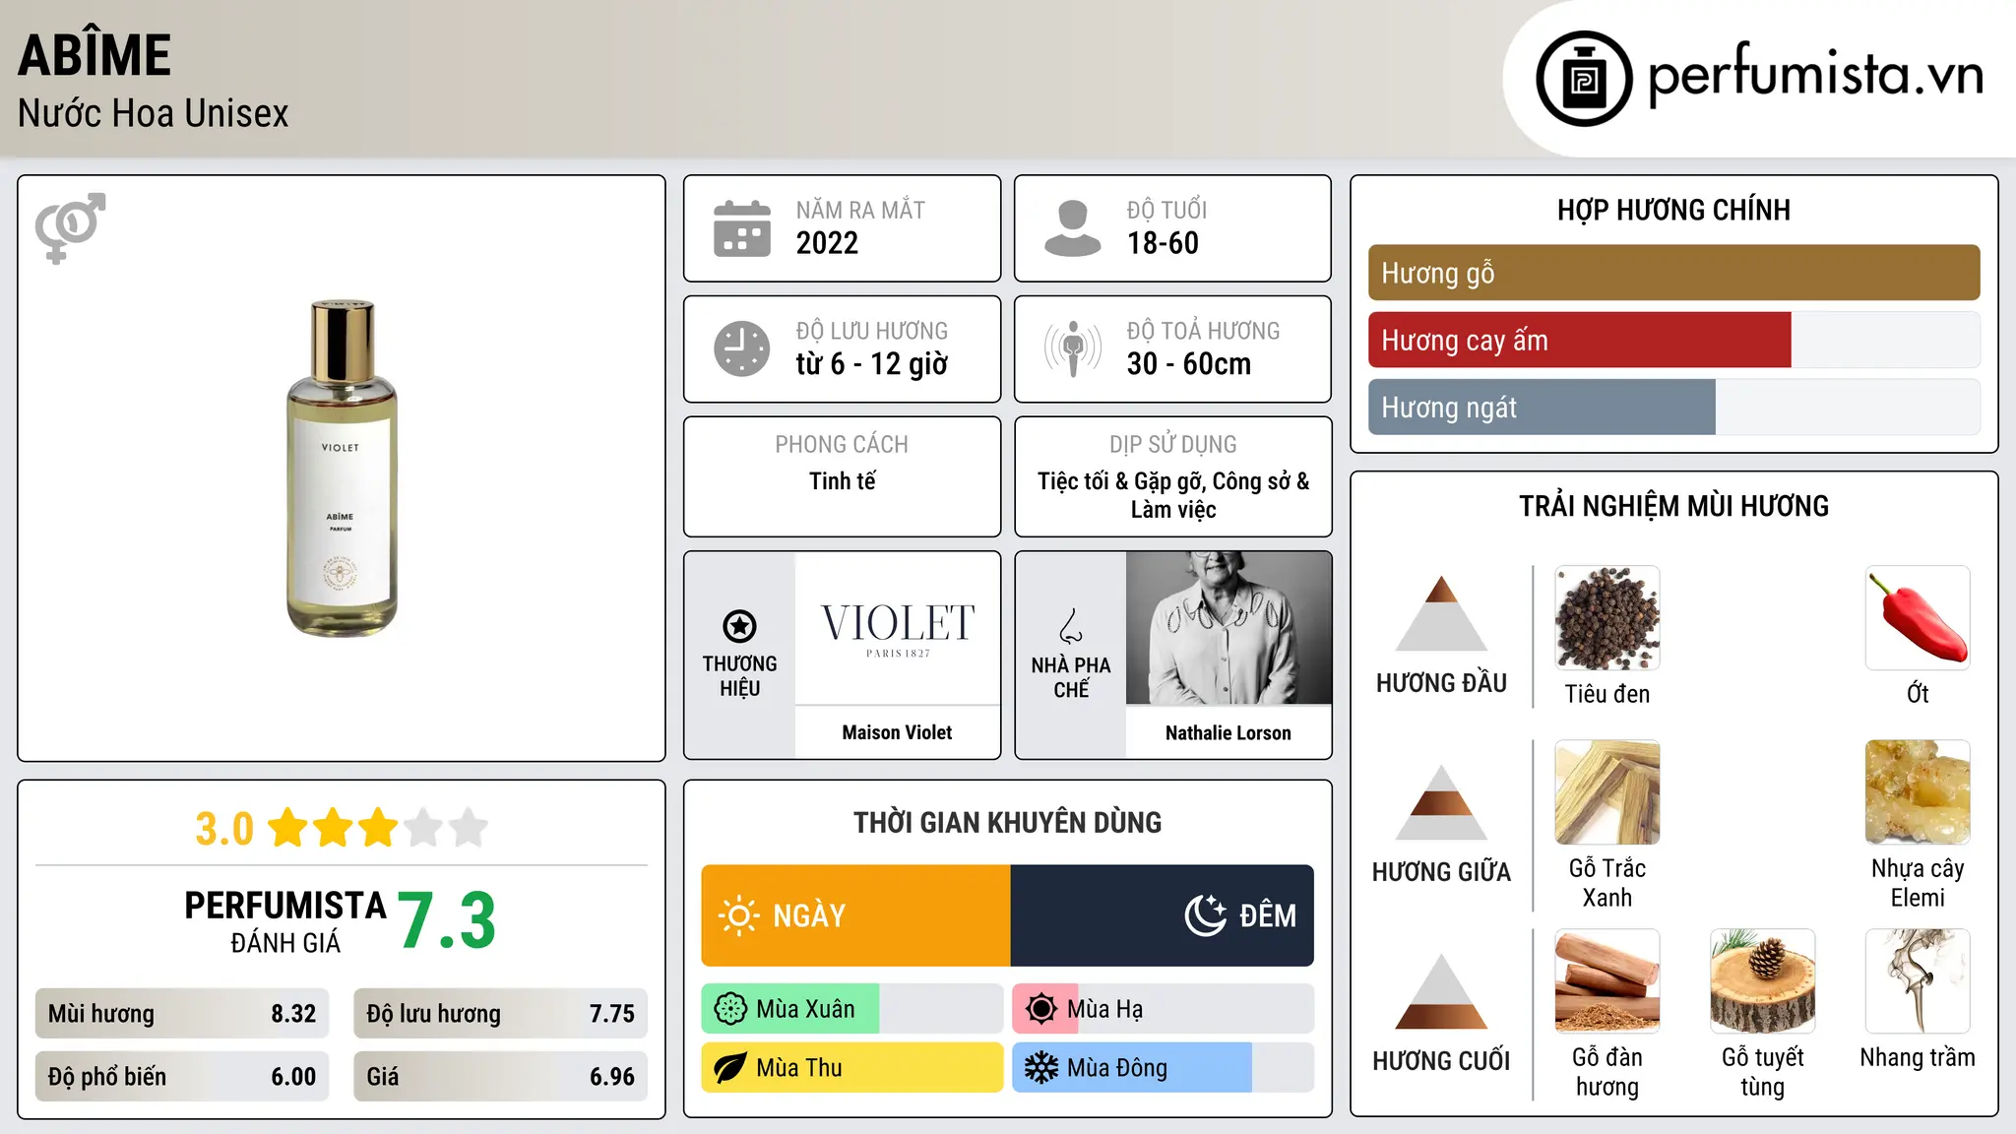Click the Nước Hoa Unisex subtitle
Viewport: 2016px width, 1134px height.
(153, 114)
